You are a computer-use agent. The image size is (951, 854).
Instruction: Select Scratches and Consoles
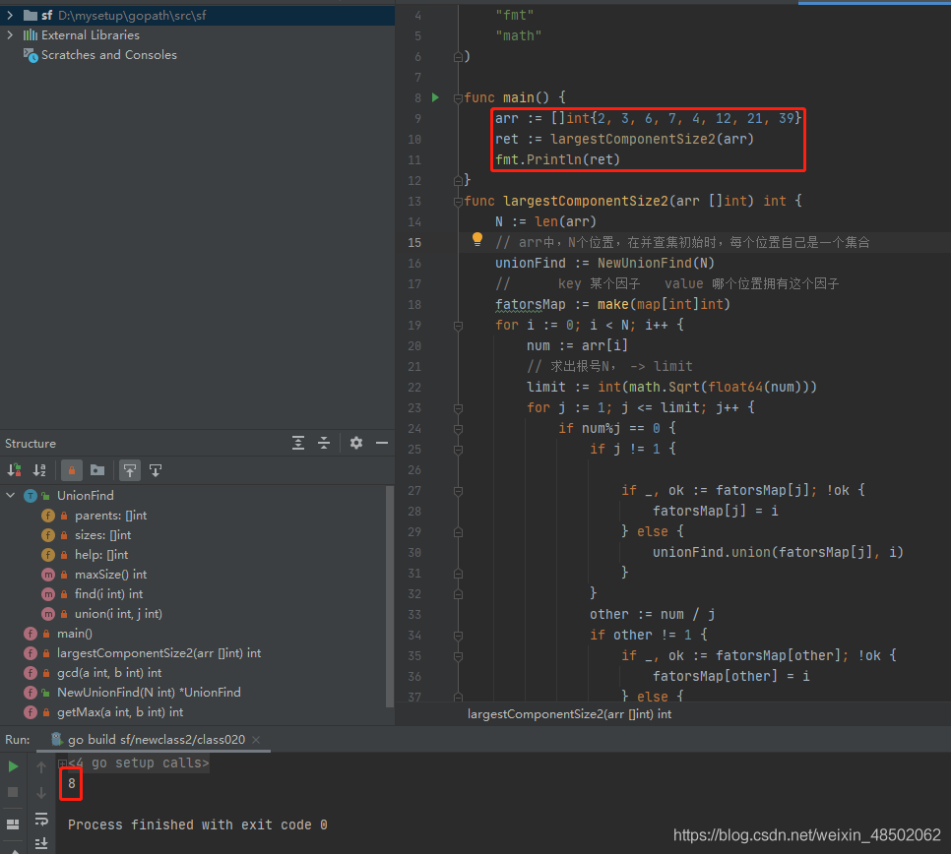pos(108,54)
